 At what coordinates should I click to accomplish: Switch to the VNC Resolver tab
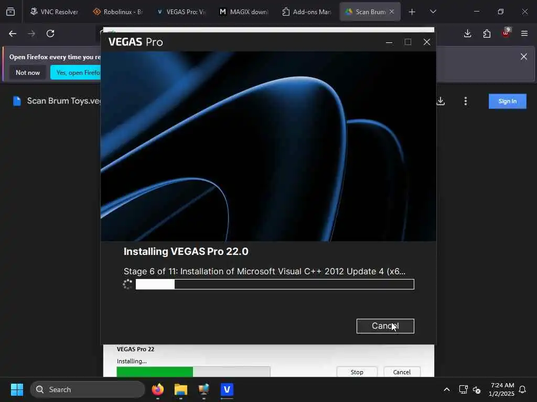[x=54, y=12]
